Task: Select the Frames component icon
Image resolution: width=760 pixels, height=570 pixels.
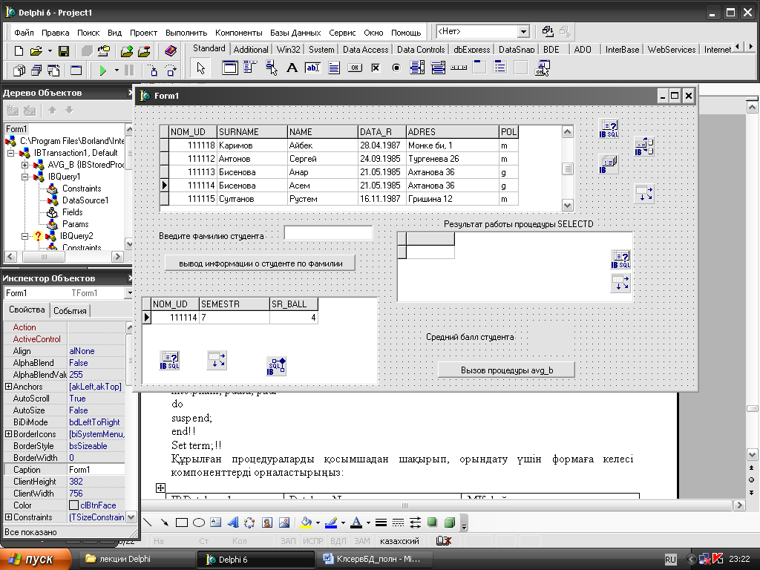Action: (230, 68)
